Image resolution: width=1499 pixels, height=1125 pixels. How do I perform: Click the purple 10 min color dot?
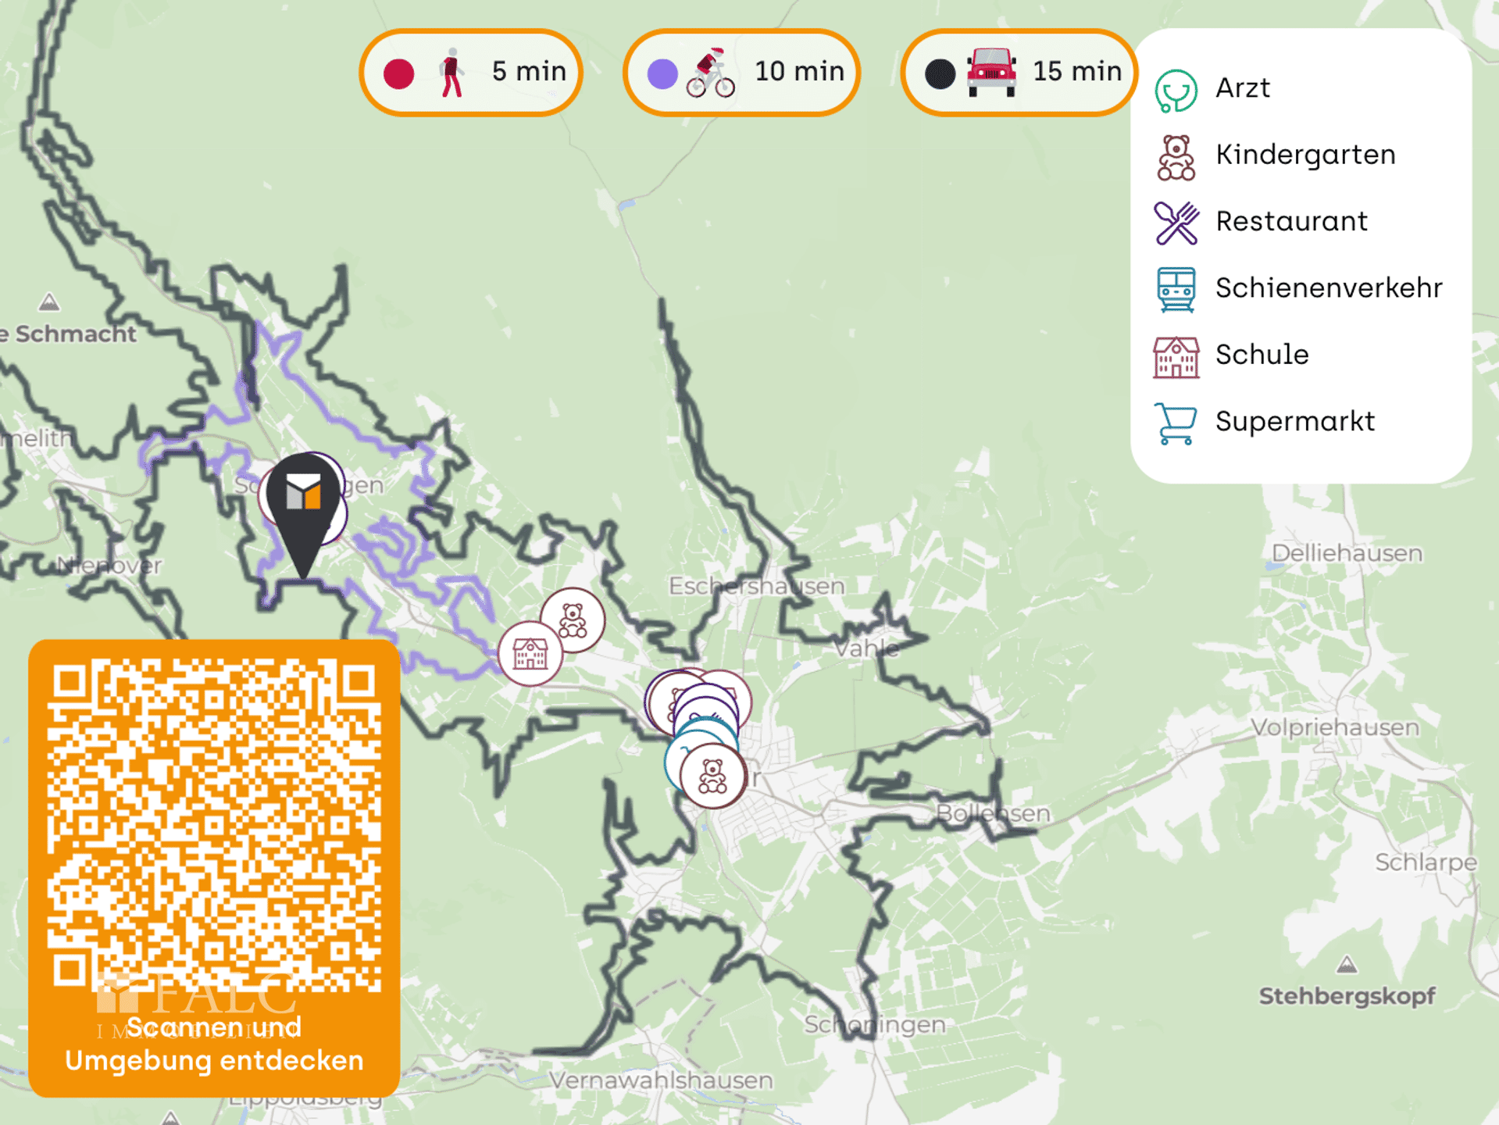pos(662,73)
